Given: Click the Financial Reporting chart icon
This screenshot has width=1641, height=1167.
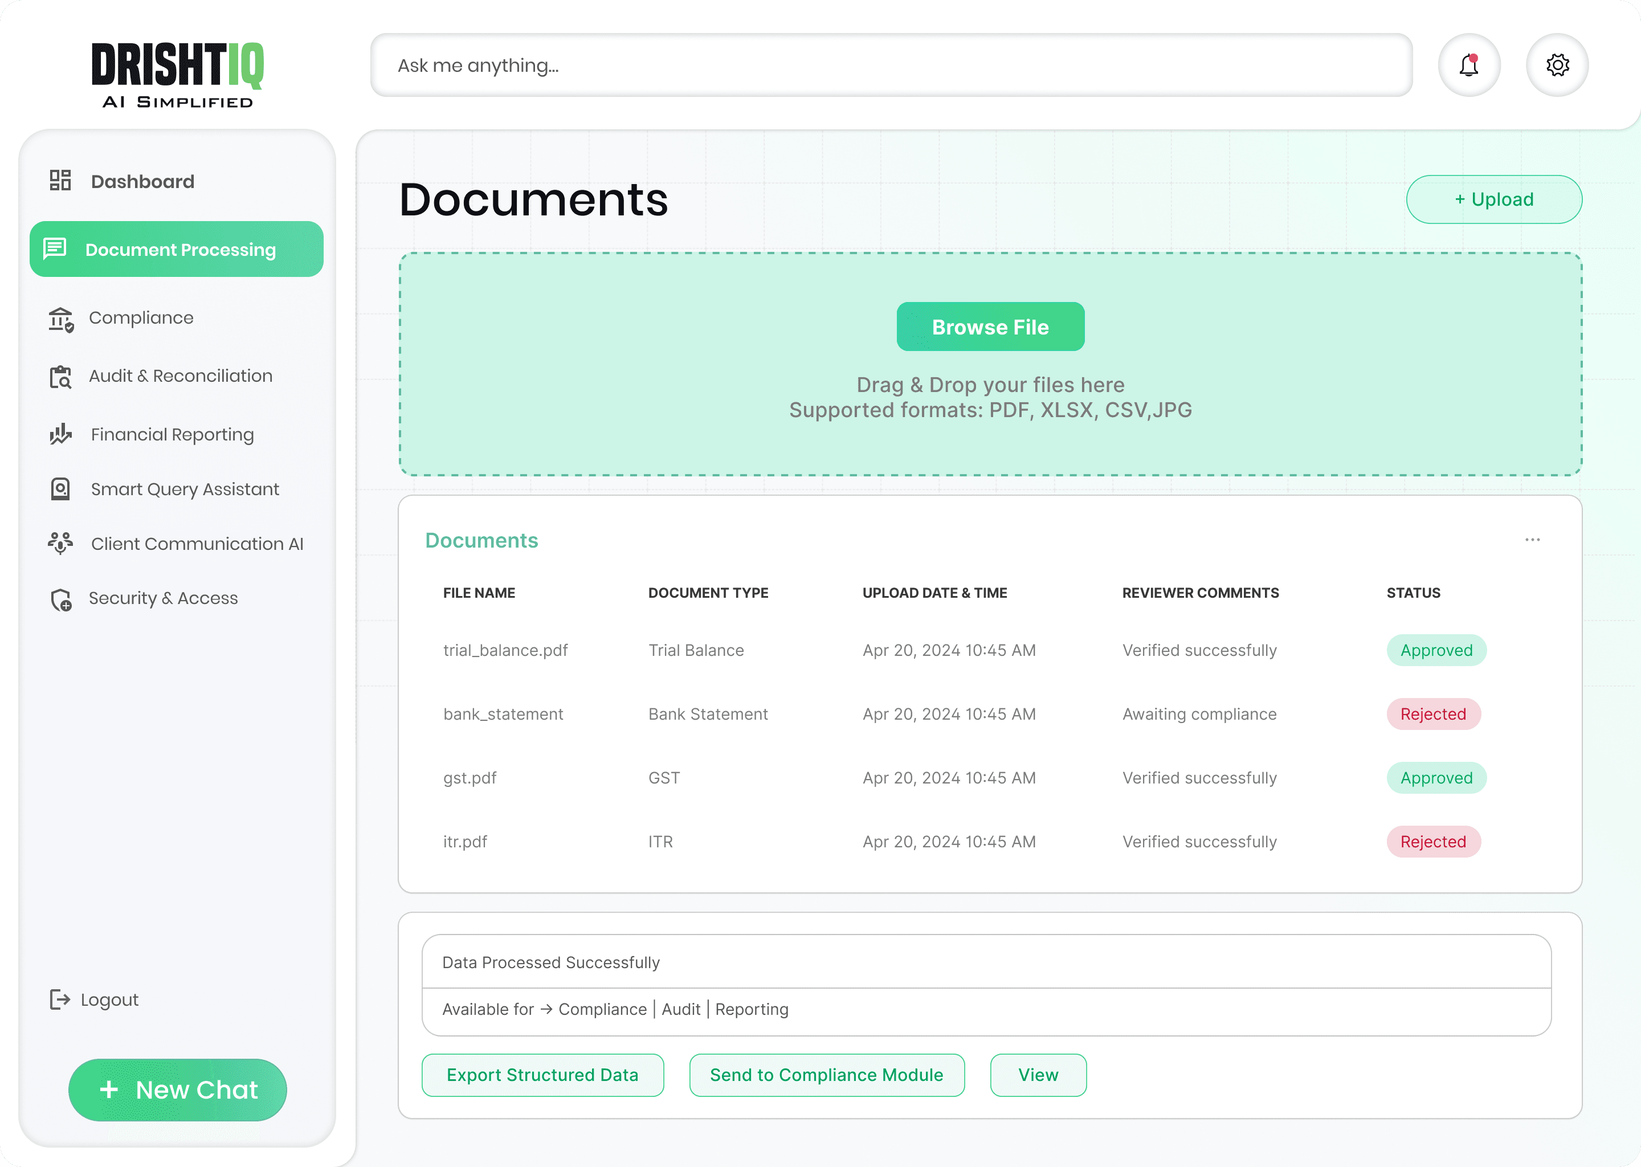Looking at the screenshot, I should coord(60,434).
